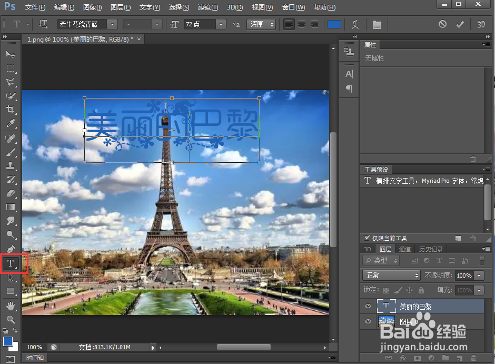495x364 pixels.
Task: Open the Paragraph panel icon
Action: point(349,88)
